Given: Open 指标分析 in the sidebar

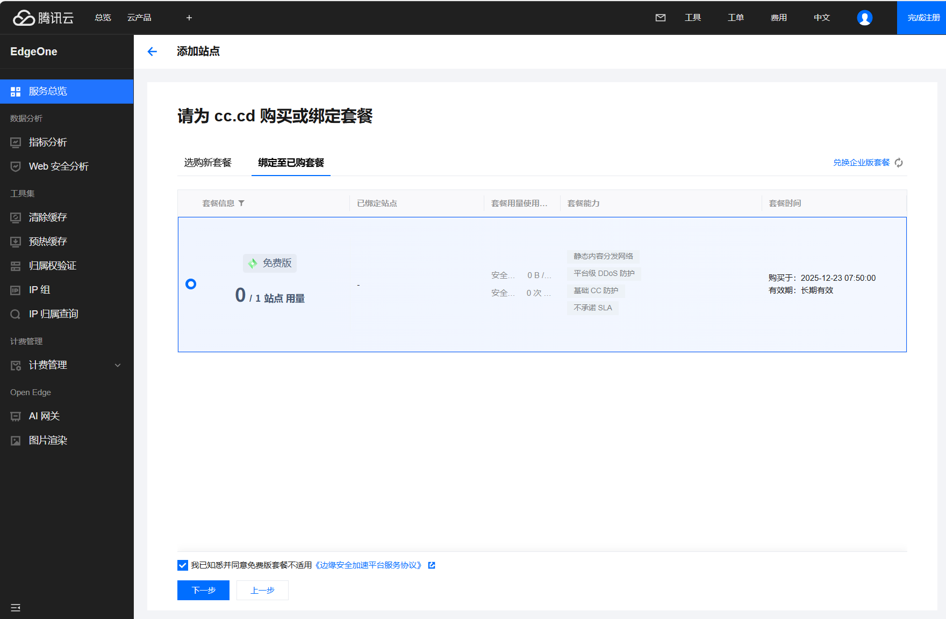Looking at the screenshot, I should (x=48, y=142).
